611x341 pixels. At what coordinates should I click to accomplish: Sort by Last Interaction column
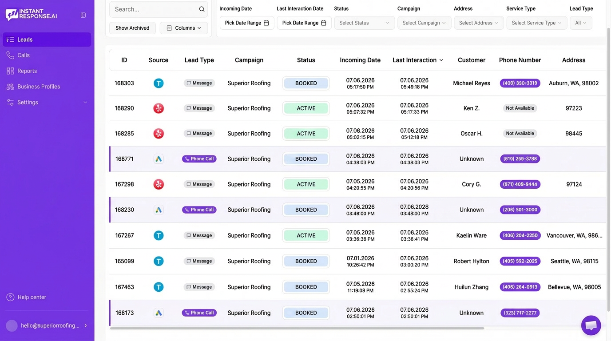coord(418,60)
